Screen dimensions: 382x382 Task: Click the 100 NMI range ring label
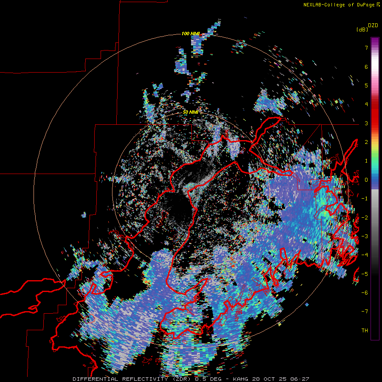point(191,34)
